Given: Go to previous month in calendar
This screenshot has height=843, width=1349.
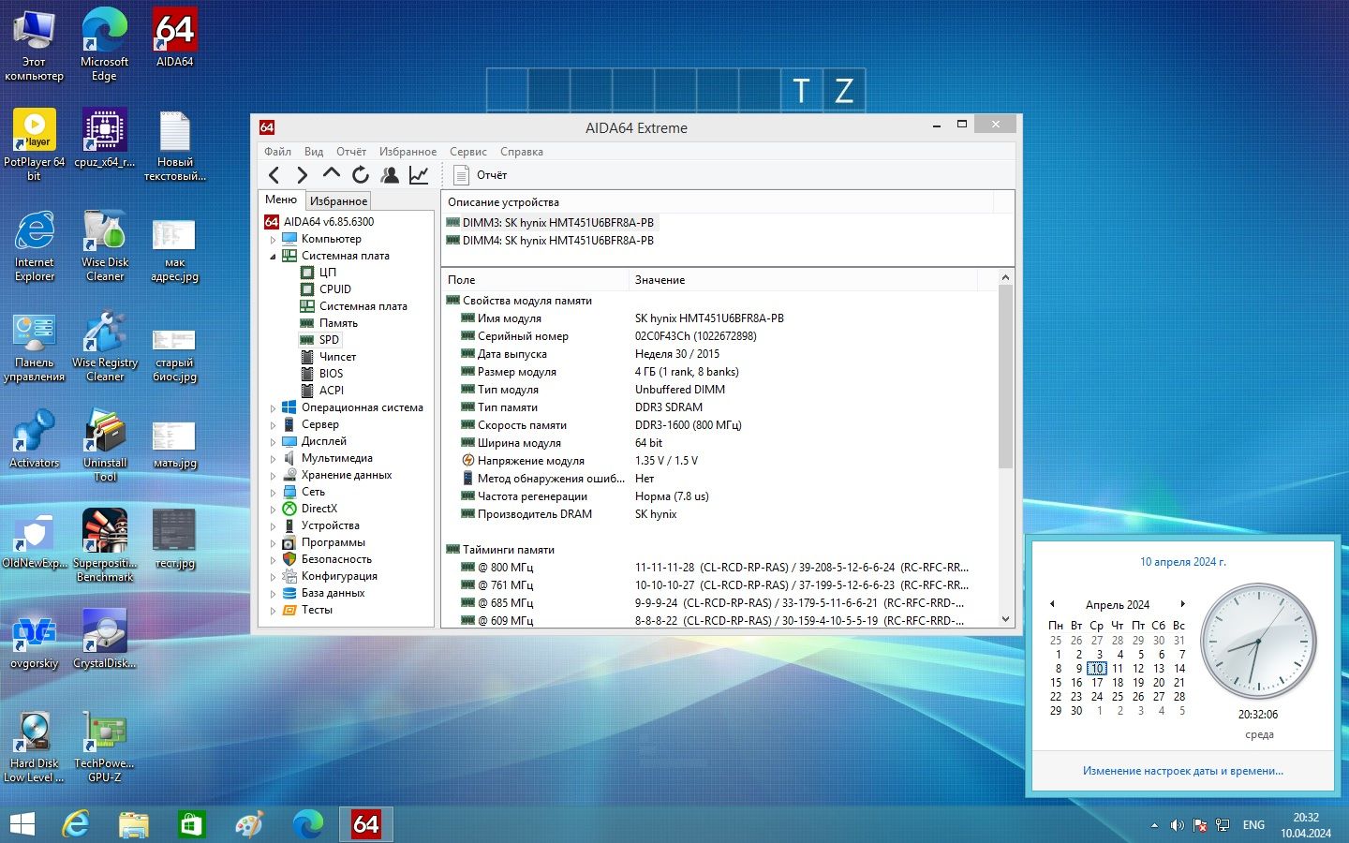Looking at the screenshot, I should tap(1053, 604).
